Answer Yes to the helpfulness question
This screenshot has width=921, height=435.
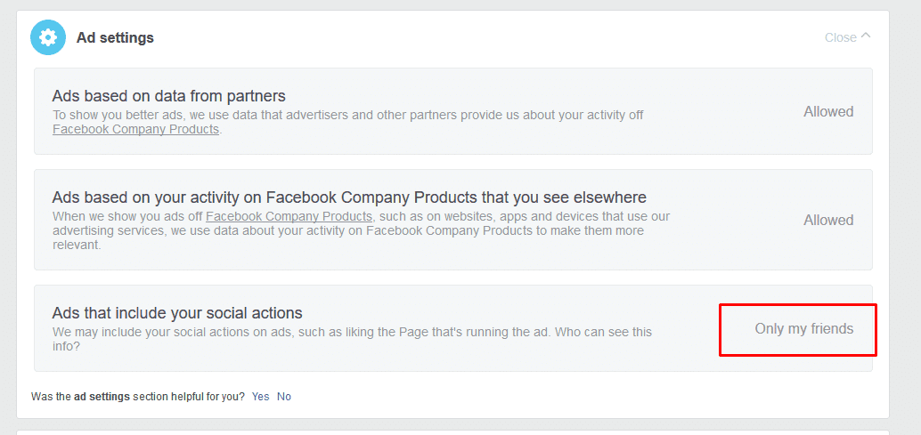click(x=260, y=397)
